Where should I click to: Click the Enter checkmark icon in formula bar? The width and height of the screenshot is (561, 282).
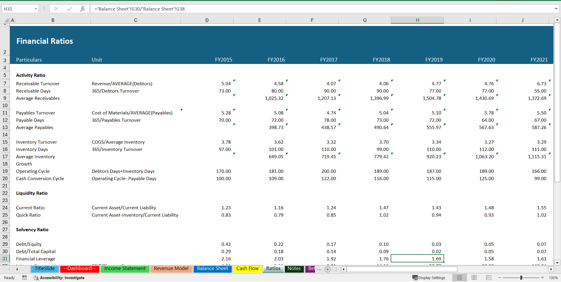pos(70,9)
